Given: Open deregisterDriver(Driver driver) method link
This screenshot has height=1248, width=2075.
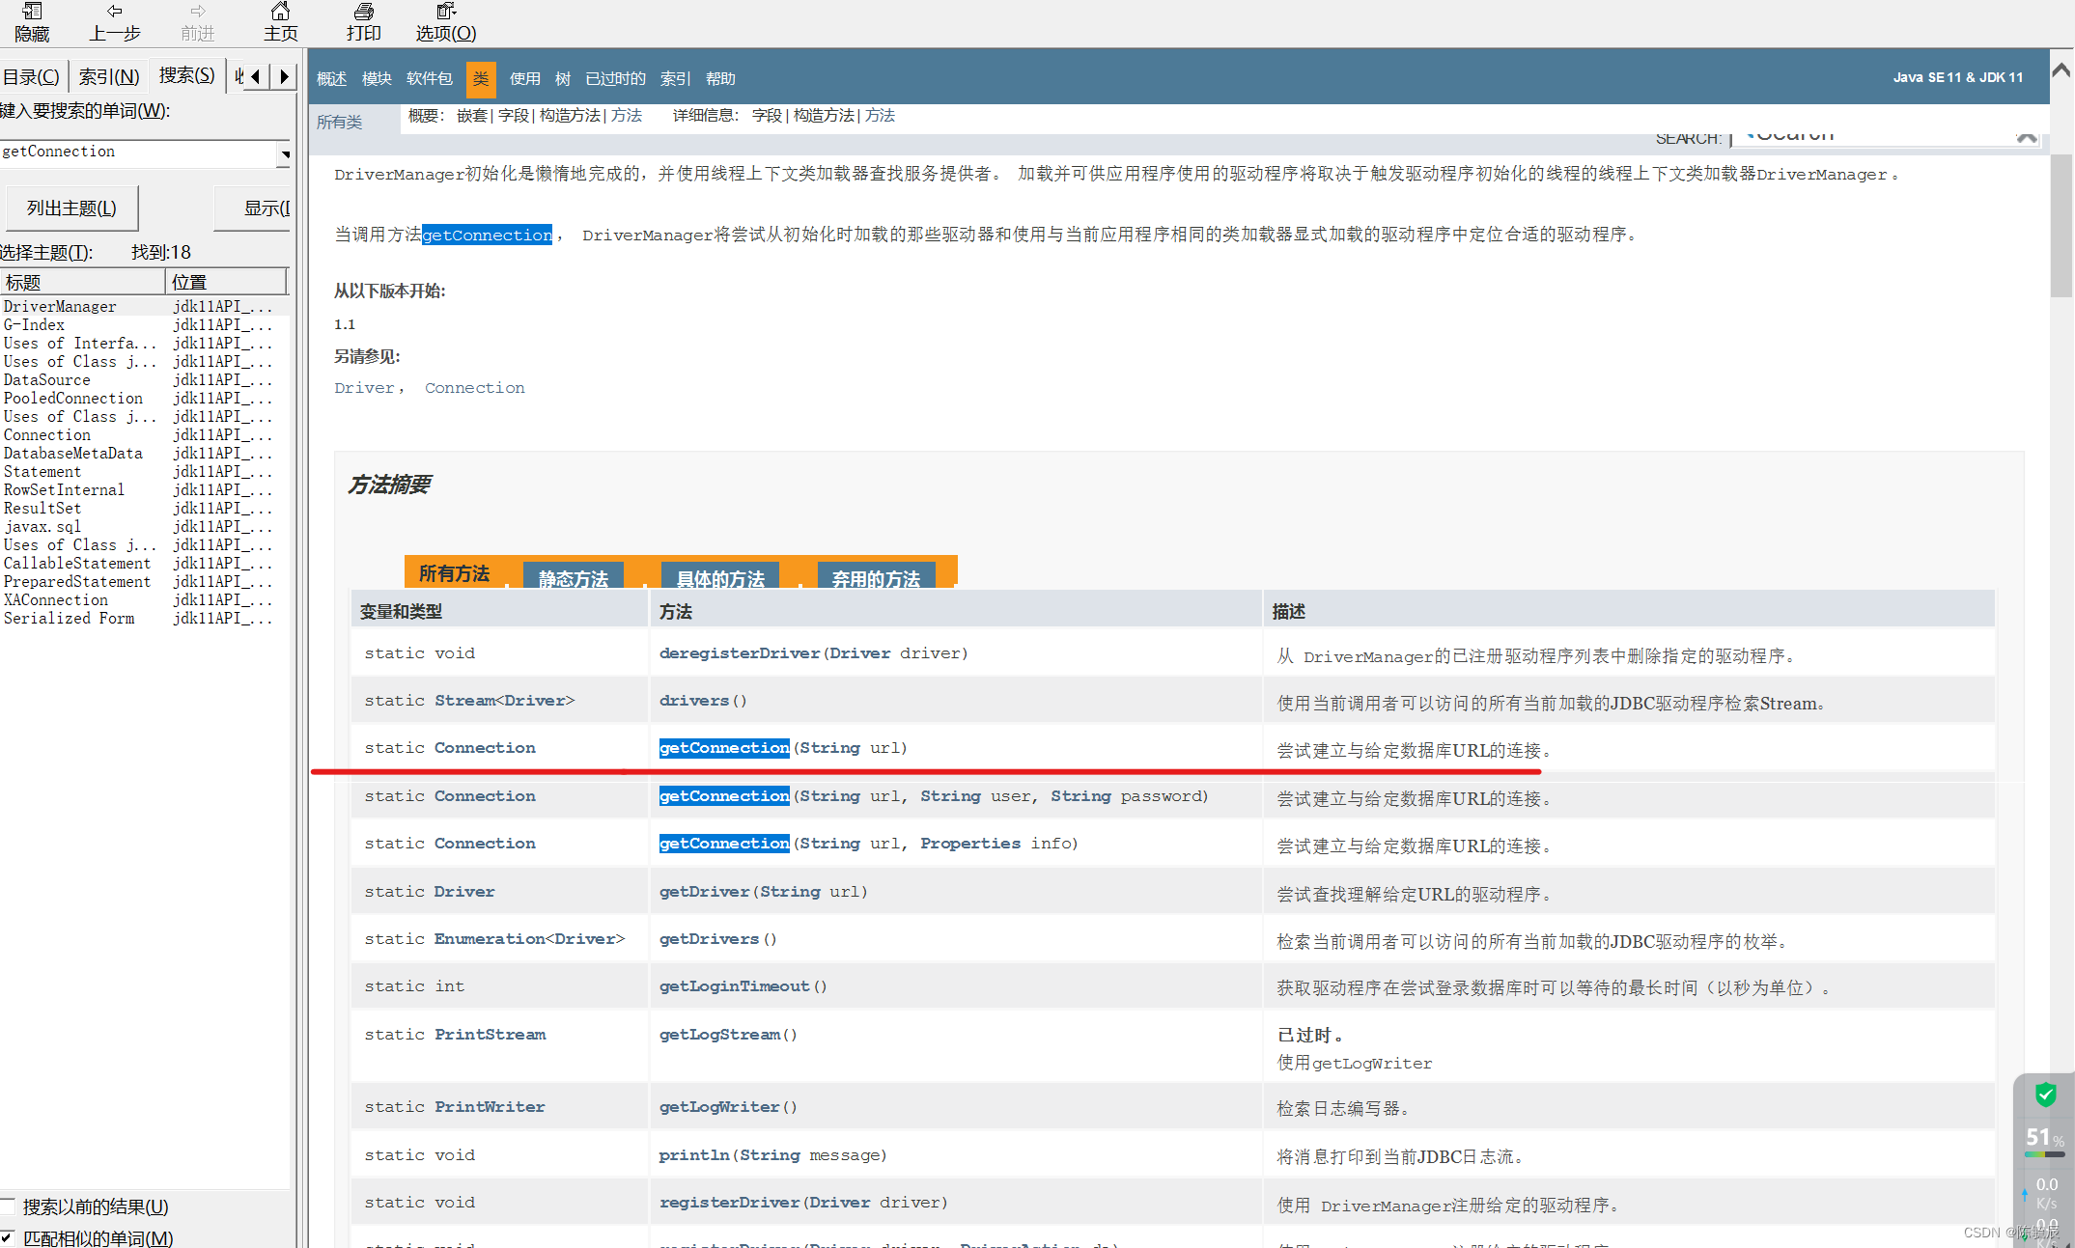Looking at the screenshot, I should click(x=740, y=653).
